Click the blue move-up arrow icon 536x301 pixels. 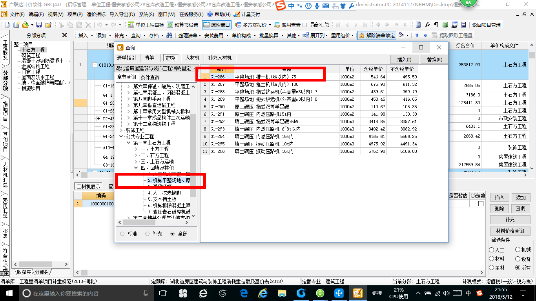tap(417, 35)
